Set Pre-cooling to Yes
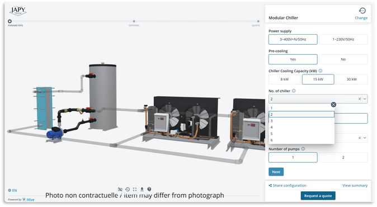Viewport: 377px width, 207px height. (293, 59)
